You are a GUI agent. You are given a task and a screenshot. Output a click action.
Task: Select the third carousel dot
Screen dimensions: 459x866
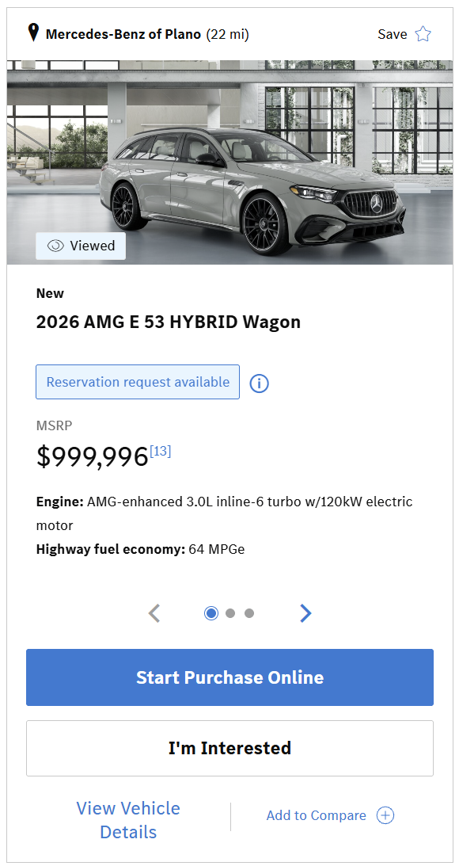pyautogui.click(x=249, y=613)
